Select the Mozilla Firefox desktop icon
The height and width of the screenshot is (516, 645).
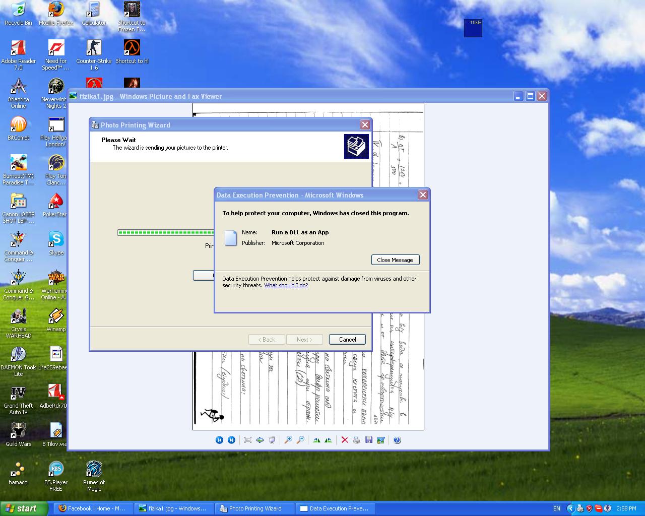pos(56,14)
